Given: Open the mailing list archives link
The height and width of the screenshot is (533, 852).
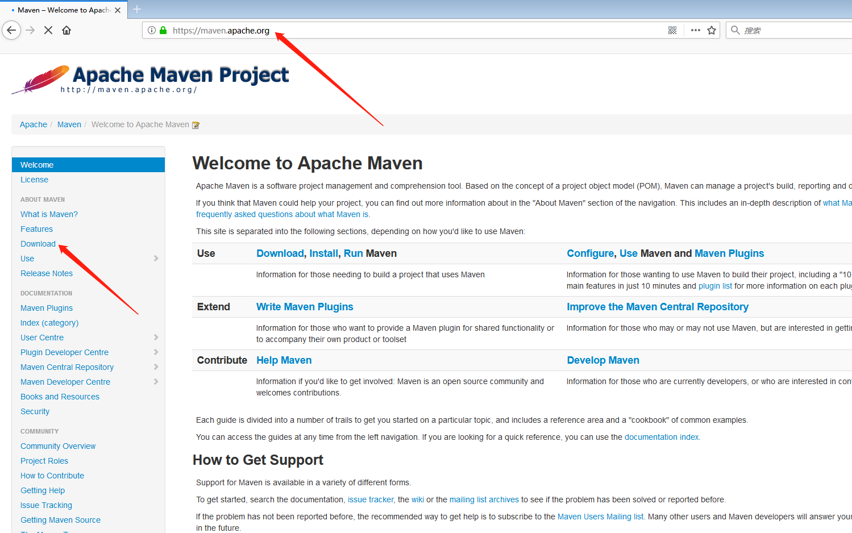Looking at the screenshot, I should 484,499.
